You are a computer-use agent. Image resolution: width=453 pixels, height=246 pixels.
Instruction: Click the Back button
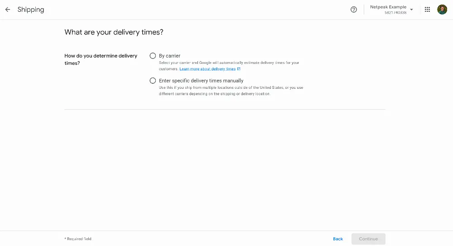pyautogui.click(x=338, y=239)
